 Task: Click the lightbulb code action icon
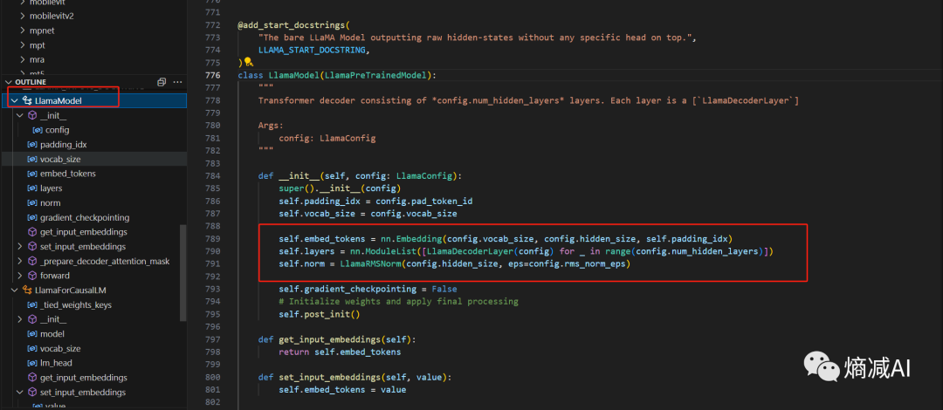click(x=247, y=61)
